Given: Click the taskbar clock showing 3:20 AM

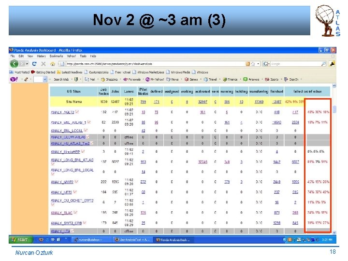Looking at the screenshot, I should (327, 240).
